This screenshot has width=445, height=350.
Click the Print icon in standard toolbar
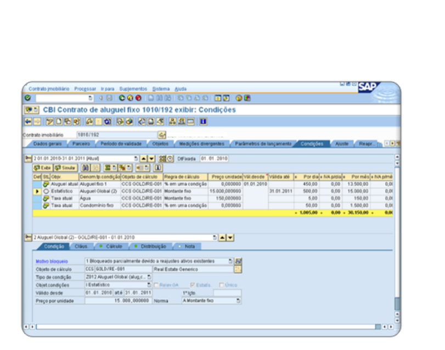pos(151,98)
